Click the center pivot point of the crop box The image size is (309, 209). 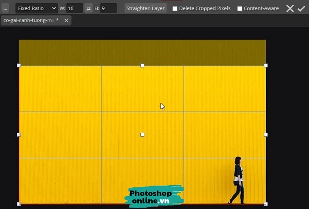point(142,134)
